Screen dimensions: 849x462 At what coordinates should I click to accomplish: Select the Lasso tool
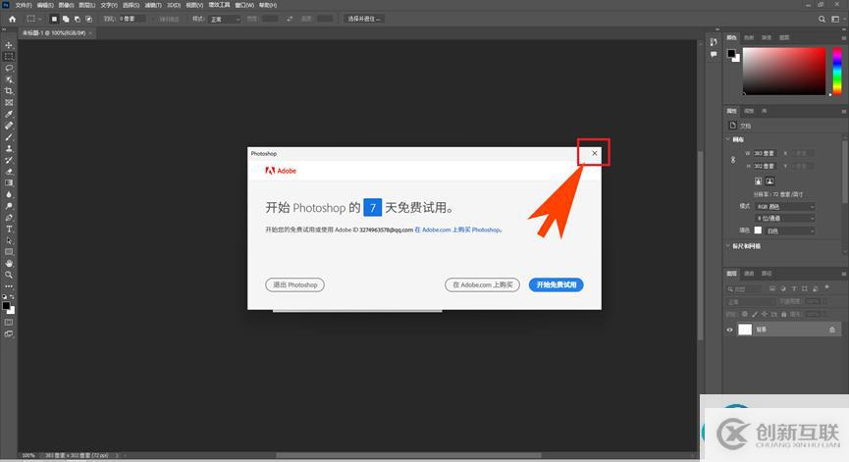(9, 68)
